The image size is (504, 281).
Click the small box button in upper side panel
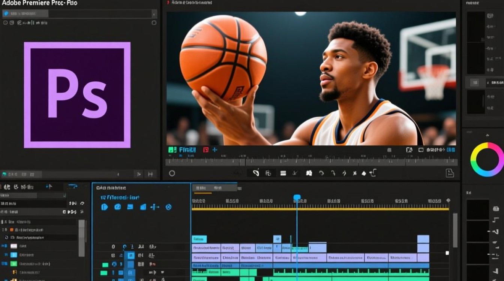[x=474, y=82]
